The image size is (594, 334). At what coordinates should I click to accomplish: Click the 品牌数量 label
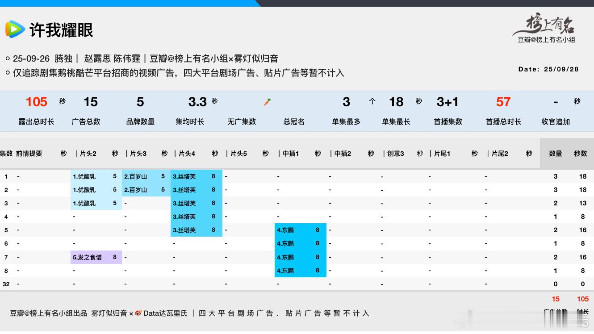point(140,121)
